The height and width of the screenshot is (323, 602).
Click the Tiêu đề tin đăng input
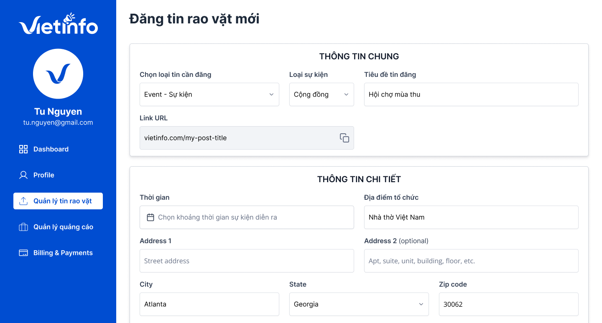click(x=471, y=94)
